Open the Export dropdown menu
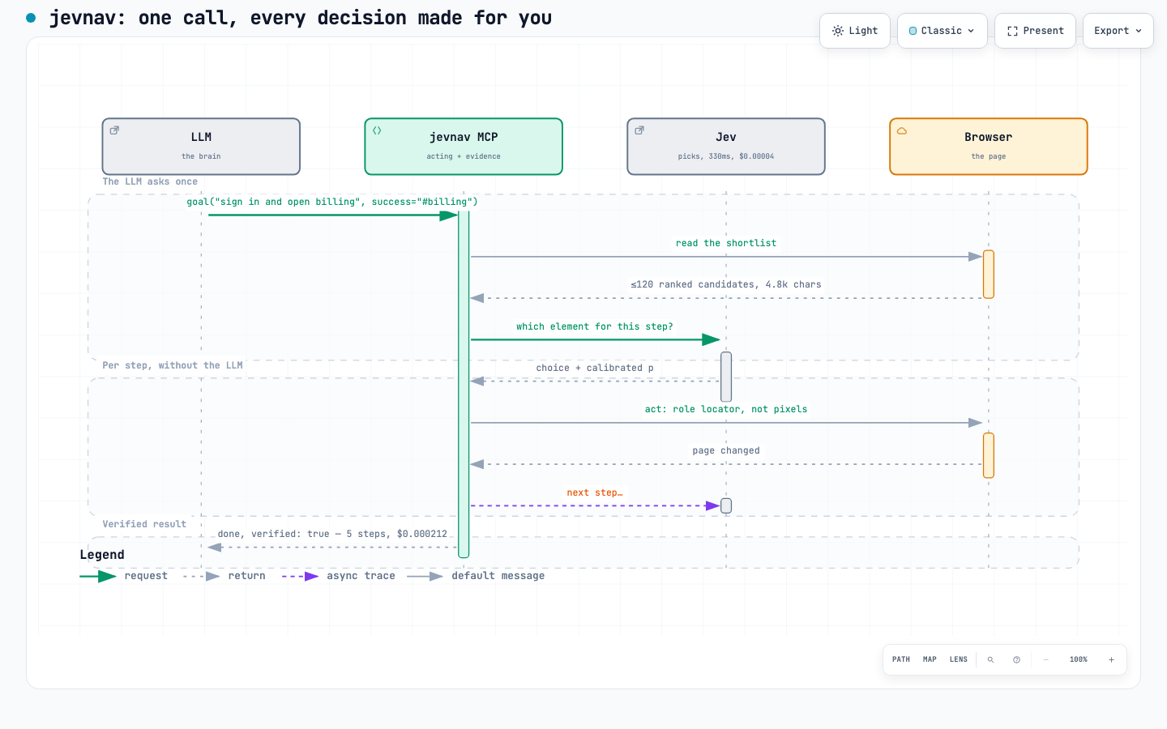The width and height of the screenshot is (1167, 729). (x=1118, y=31)
